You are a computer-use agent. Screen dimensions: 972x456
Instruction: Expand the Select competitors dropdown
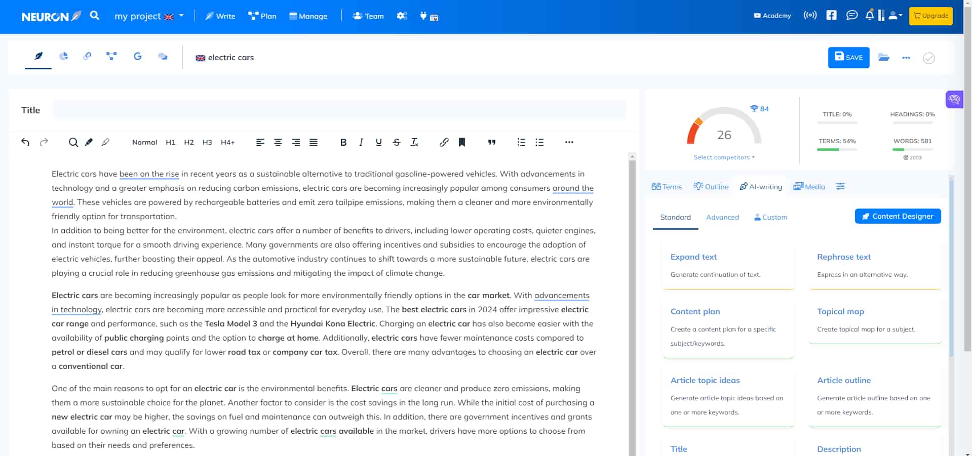[x=723, y=157]
